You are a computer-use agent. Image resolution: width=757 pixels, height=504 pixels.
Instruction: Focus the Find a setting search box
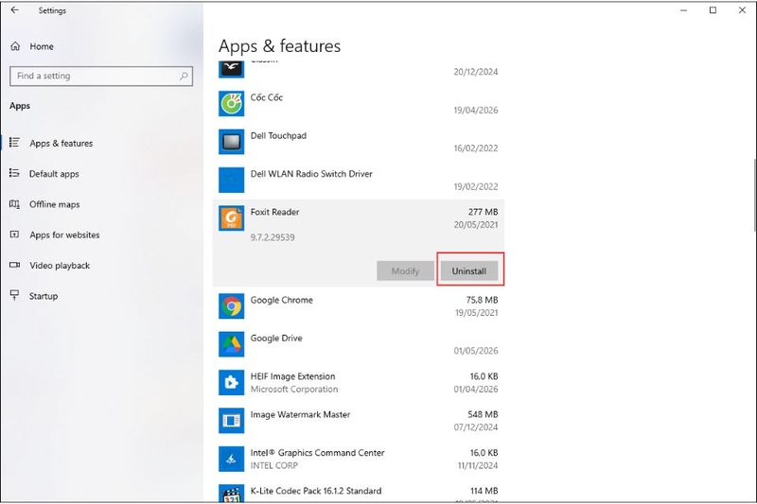[101, 76]
